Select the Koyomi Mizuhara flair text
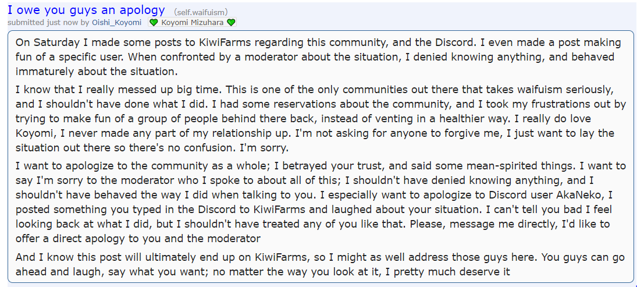The width and height of the screenshot is (637, 287). pos(192,22)
